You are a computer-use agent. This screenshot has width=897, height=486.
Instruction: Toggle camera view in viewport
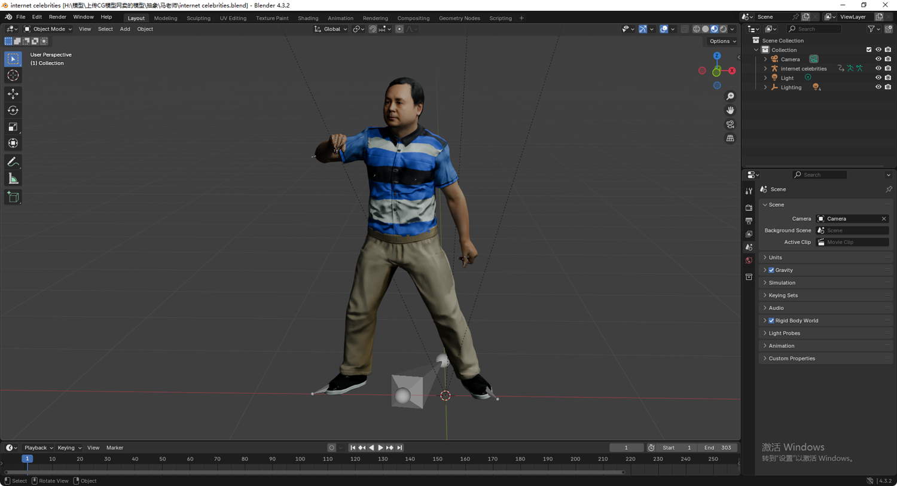click(x=730, y=124)
